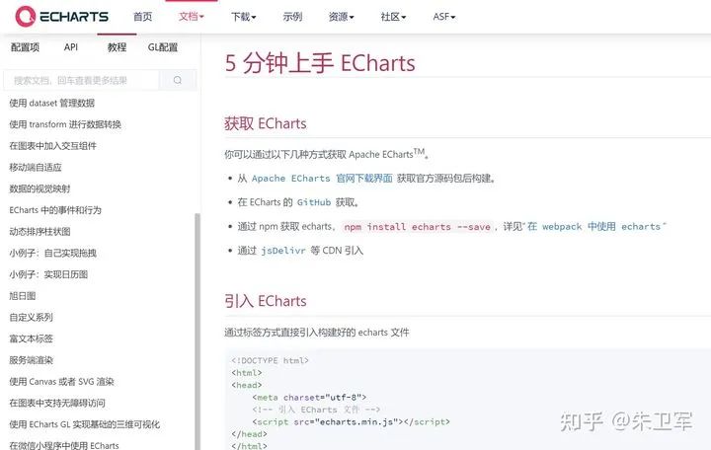Expand the ASF dropdown menu

pyautogui.click(x=444, y=17)
